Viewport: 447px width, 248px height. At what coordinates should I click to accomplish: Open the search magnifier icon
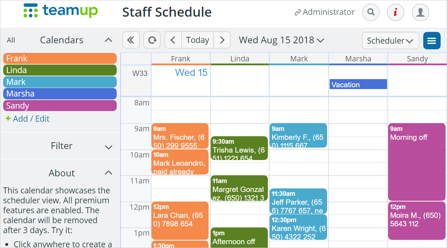371,12
